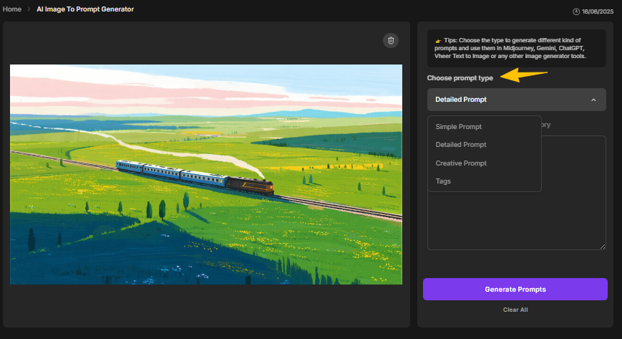Click the pointing hand emoji in Tips
Viewport: 622px width, 339px height.
pos(437,41)
